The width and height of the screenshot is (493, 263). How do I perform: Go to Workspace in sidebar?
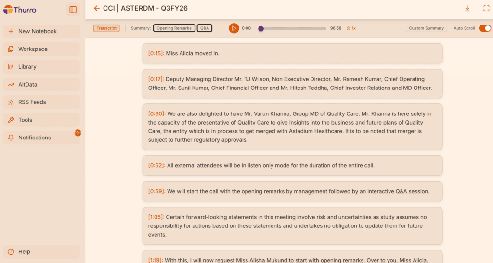pos(33,49)
